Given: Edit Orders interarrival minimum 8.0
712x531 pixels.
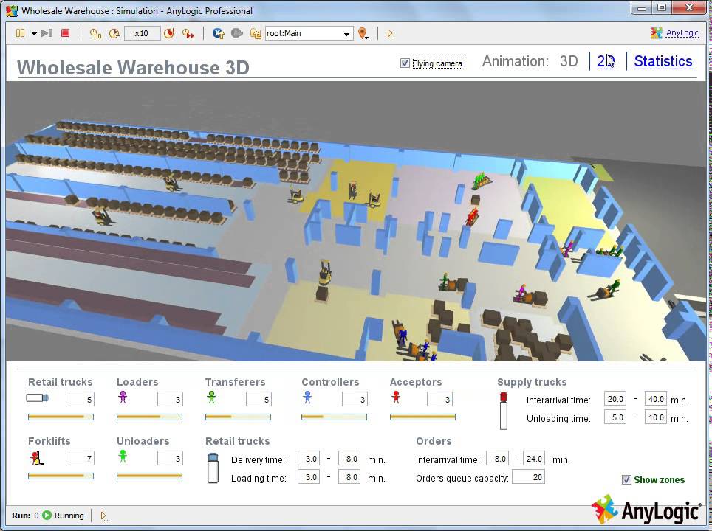Looking at the screenshot, I should pos(497,459).
